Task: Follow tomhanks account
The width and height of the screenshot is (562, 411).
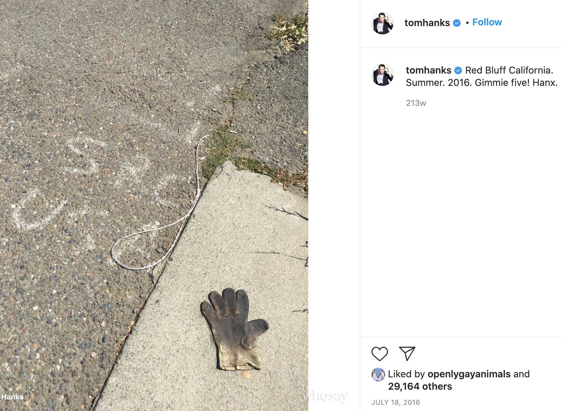Action: tap(487, 22)
